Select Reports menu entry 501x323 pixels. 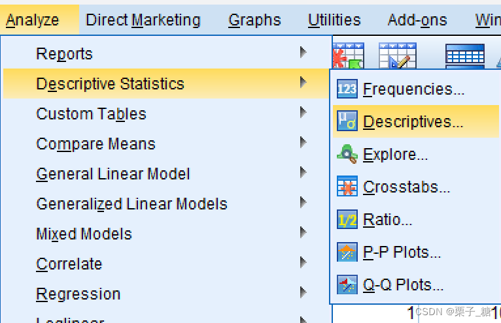coord(166,54)
